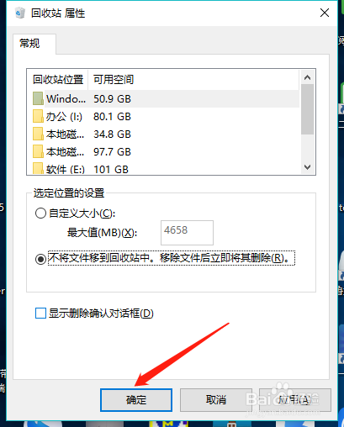Click the 取消 button

pyautogui.click(x=216, y=400)
